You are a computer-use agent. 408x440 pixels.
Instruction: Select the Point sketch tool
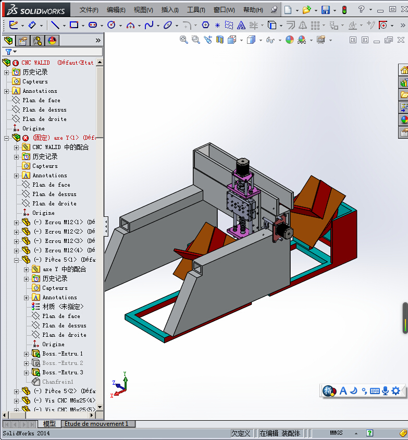[217, 26]
